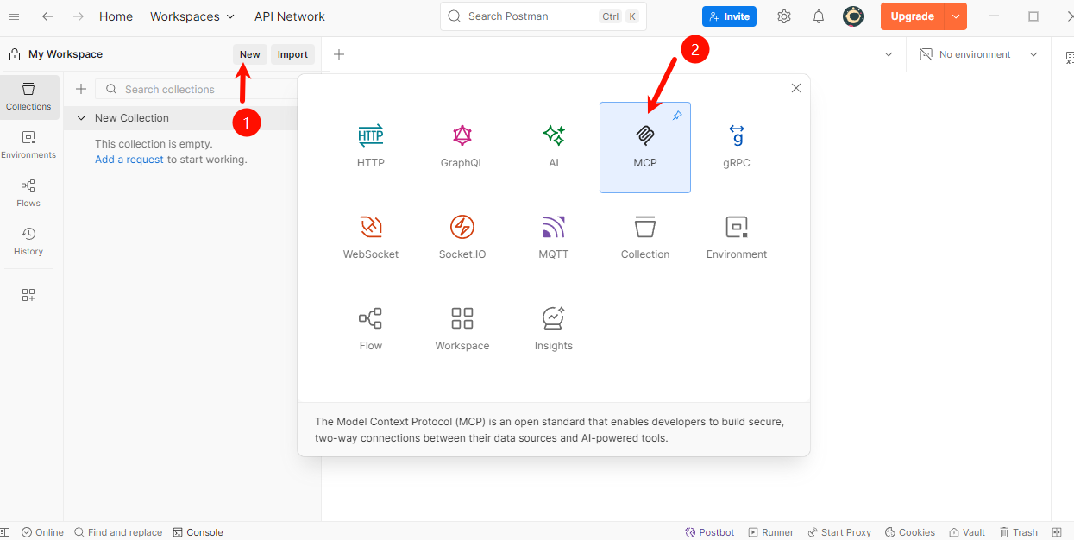Go back with the left arrow
This screenshot has width=1074, height=540.
[x=47, y=16]
